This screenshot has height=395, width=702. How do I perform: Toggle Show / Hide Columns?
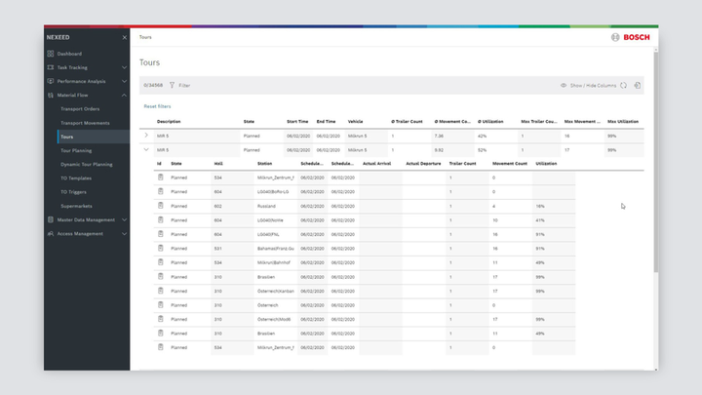(x=589, y=86)
